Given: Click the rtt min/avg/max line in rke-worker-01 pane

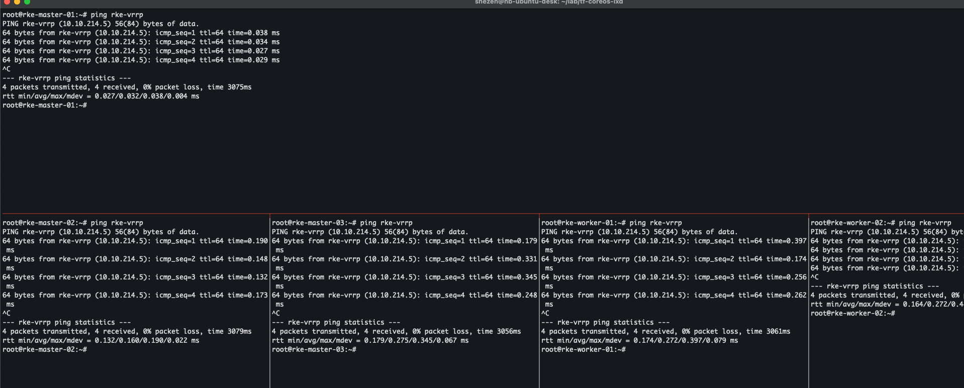Looking at the screenshot, I should tap(639, 341).
